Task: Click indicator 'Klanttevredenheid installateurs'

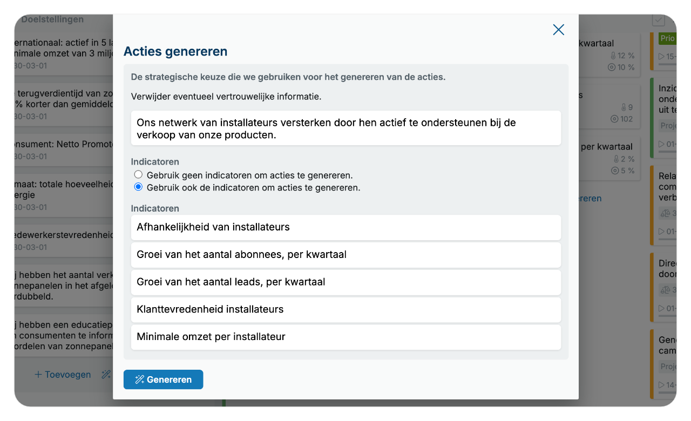Action: 346,310
